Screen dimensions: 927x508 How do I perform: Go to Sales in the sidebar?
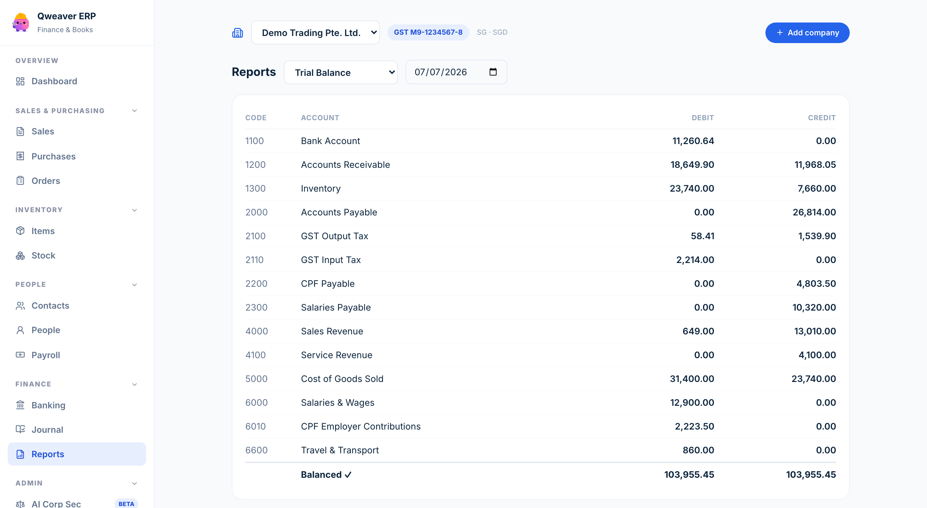[x=77, y=131]
